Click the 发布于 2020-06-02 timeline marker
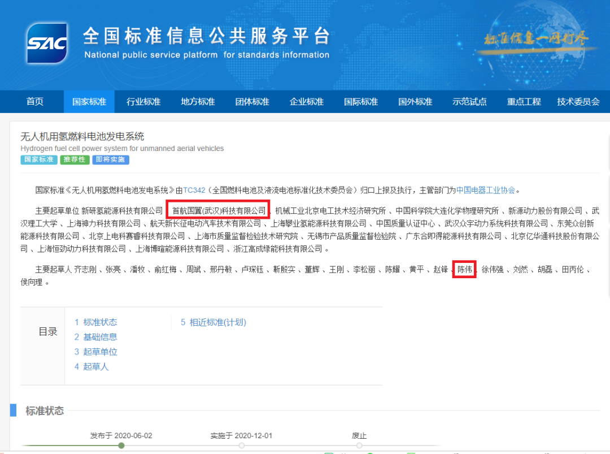 click(121, 446)
